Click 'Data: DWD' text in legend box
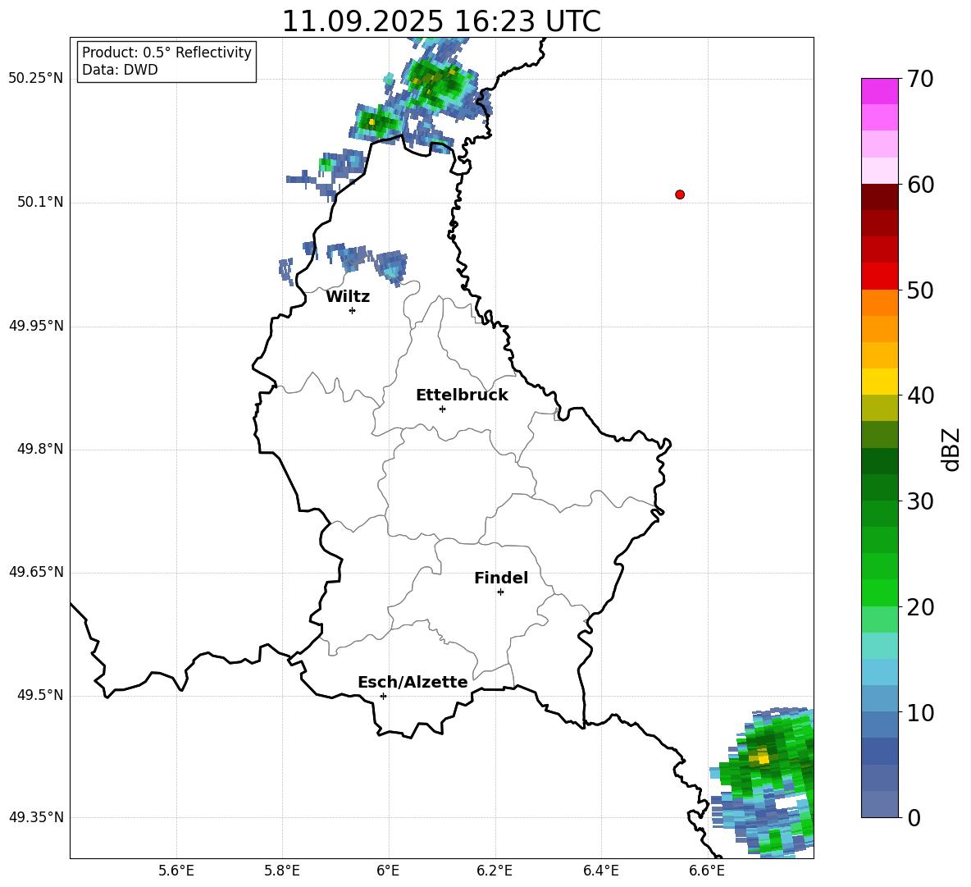The image size is (971, 887). pos(120,70)
